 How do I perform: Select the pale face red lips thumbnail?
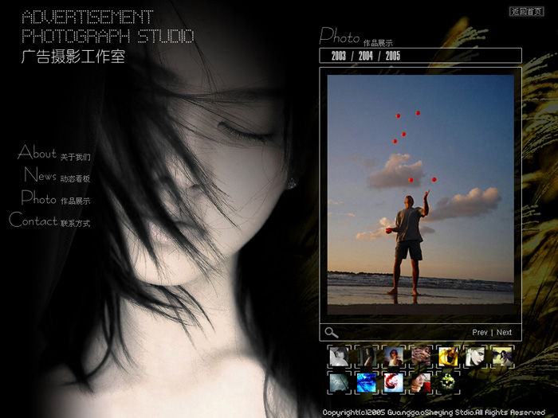pyautogui.click(x=475, y=357)
